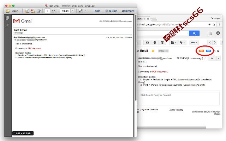This screenshot has width=226, height=141.
Task: Expand the 'to me' details arrow
Action: tap(146, 62)
